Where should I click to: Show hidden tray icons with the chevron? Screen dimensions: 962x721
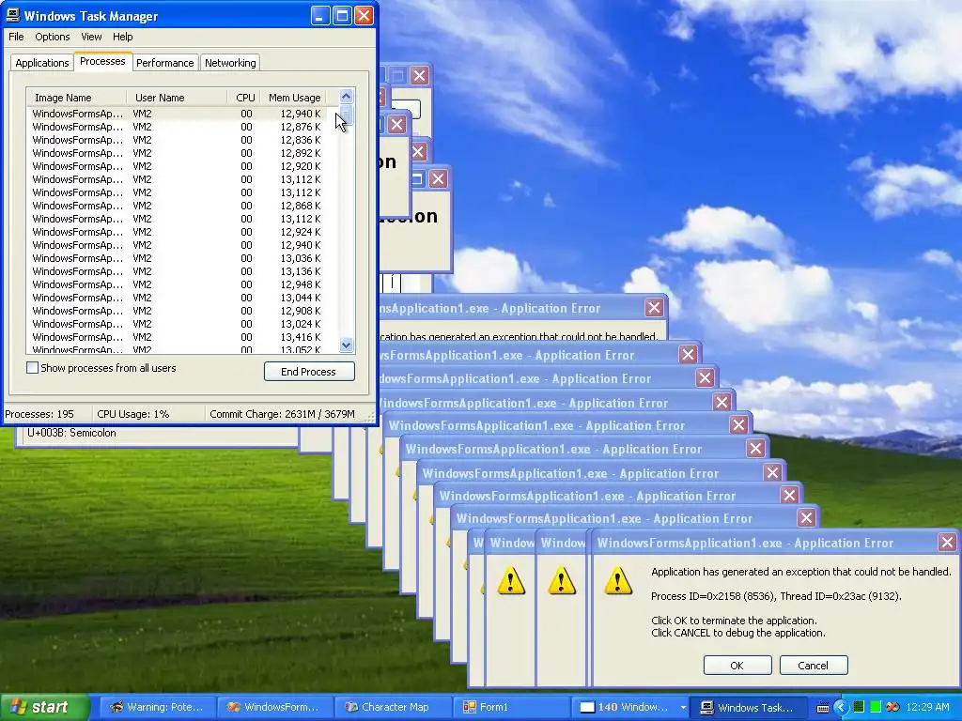pyautogui.click(x=841, y=707)
